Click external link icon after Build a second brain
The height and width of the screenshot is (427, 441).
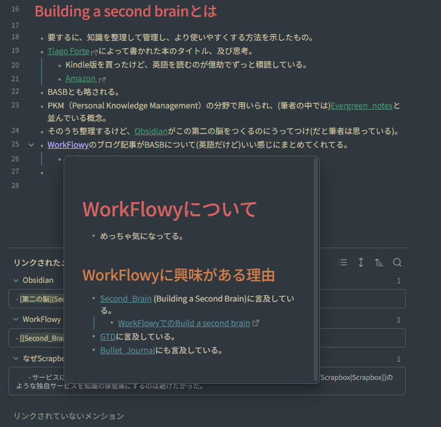click(255, 323)
